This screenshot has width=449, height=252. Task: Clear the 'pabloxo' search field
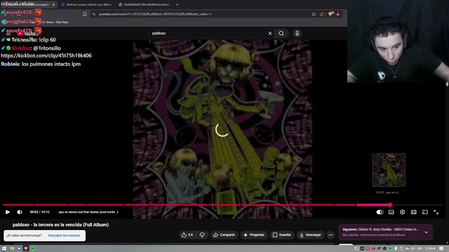coord(270,33)
